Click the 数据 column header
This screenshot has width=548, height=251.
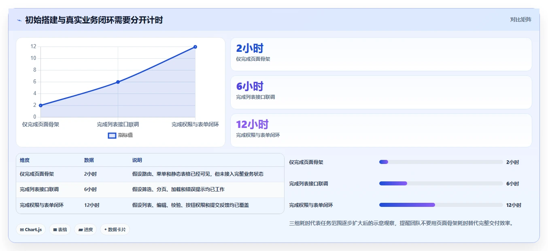[89, 160]
